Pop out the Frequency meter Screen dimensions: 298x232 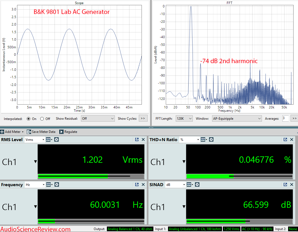click(137, 185)
